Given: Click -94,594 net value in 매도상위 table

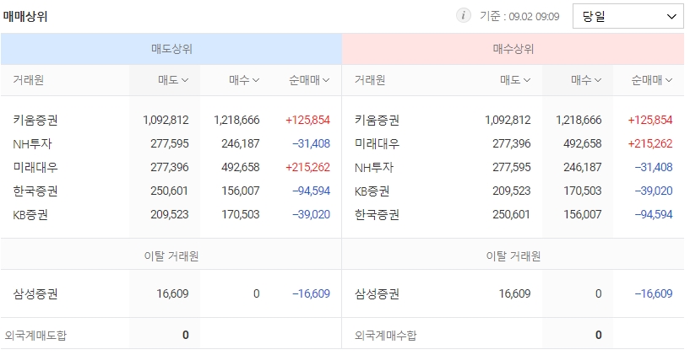Looking at the screenshot, I should pos(311,191).
